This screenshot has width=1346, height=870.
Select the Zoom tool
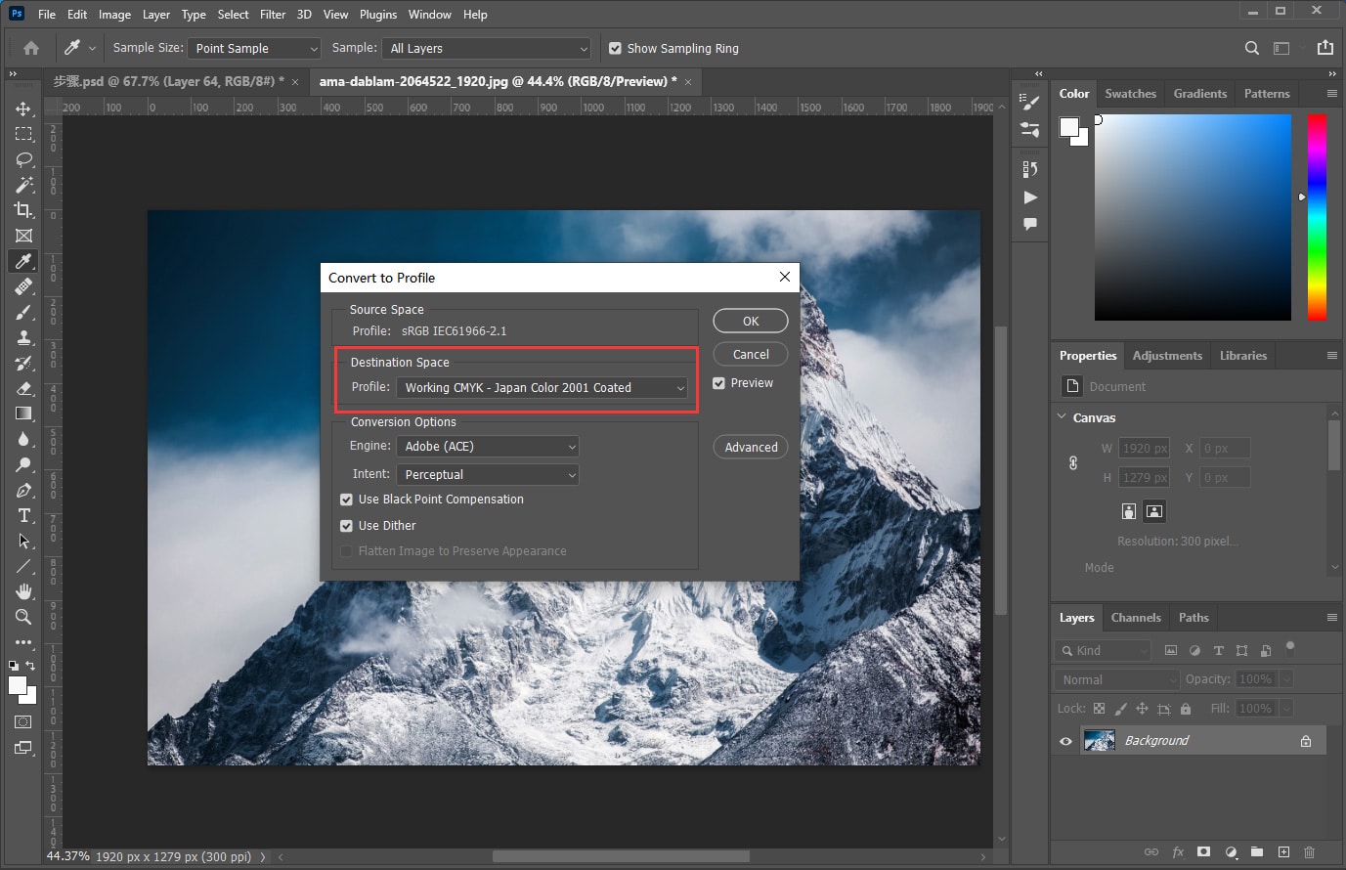click(23, 617)
